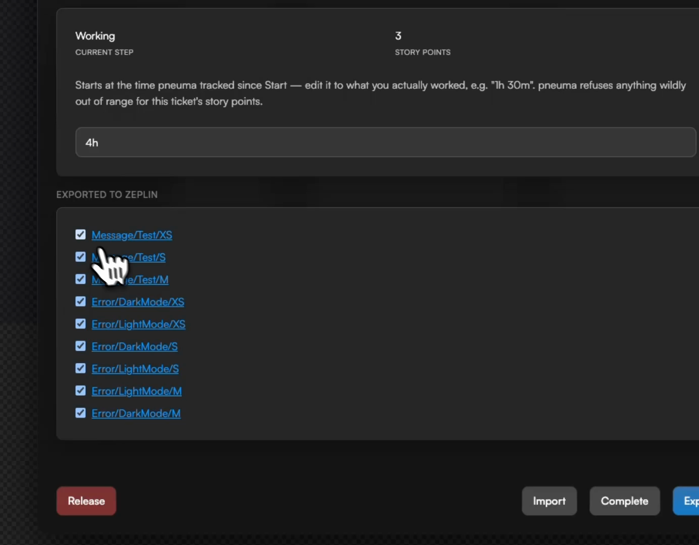Click the blue Export button
The image size is (699, 545).
(686, 501)
